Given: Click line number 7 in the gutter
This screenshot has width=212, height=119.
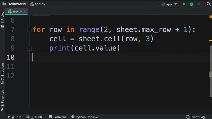Looking at the screenshot, I should (13, 29).
